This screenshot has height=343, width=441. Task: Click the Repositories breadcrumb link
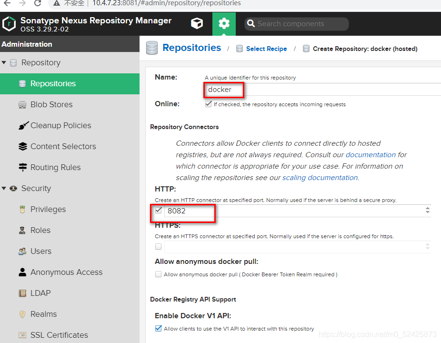click(192, 48)
